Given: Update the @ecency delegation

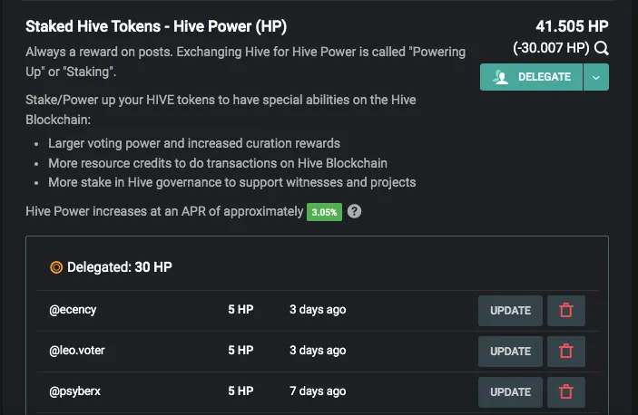Looking at the screenshot, I should pos(510,311).
